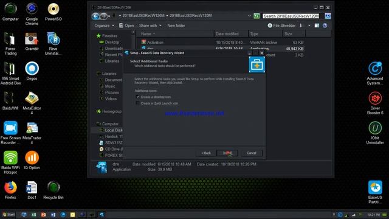Expand the Share with dropdown
This screenshot has width=389, height=219.
click(x=150, y=26)
